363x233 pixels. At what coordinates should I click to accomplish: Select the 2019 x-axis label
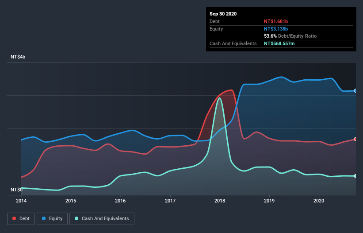tap(269, 201)
